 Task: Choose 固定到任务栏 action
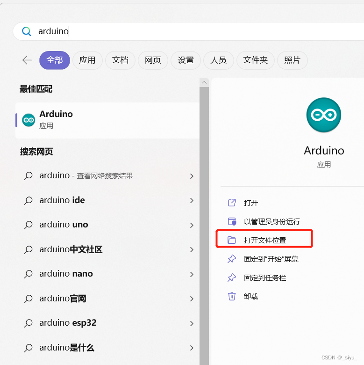tap(265, 277)
